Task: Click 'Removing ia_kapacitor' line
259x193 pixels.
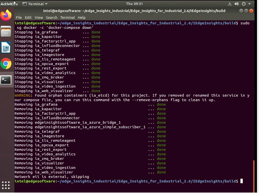Action: pos(90,109)
